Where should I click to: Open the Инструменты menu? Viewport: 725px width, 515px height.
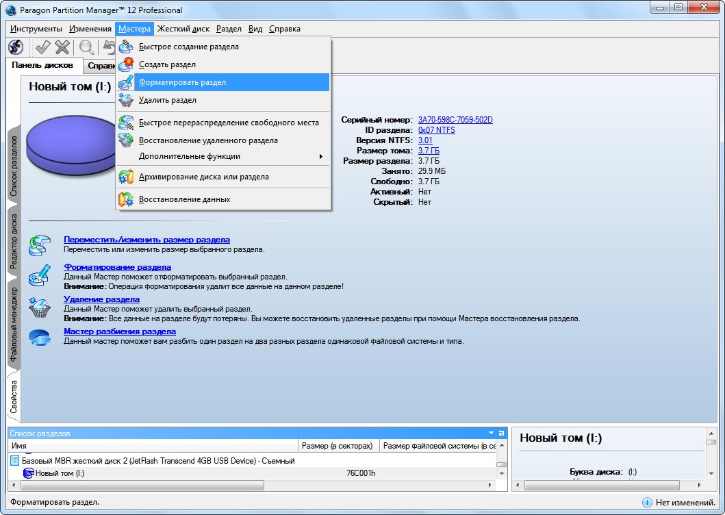coord(36,29)
